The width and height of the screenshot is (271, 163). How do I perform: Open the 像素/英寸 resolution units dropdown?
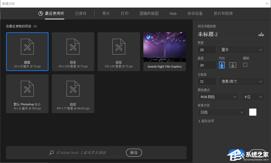coord(241,81)
